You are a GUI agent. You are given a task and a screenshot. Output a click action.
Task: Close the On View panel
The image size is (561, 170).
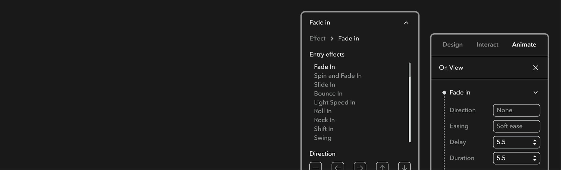[535, 68]
